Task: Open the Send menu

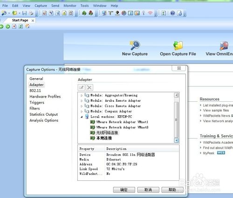Action: coord(55,6)
